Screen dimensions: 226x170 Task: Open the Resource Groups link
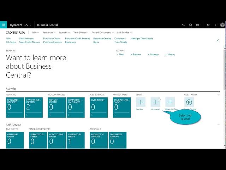[x=102, y=39]
